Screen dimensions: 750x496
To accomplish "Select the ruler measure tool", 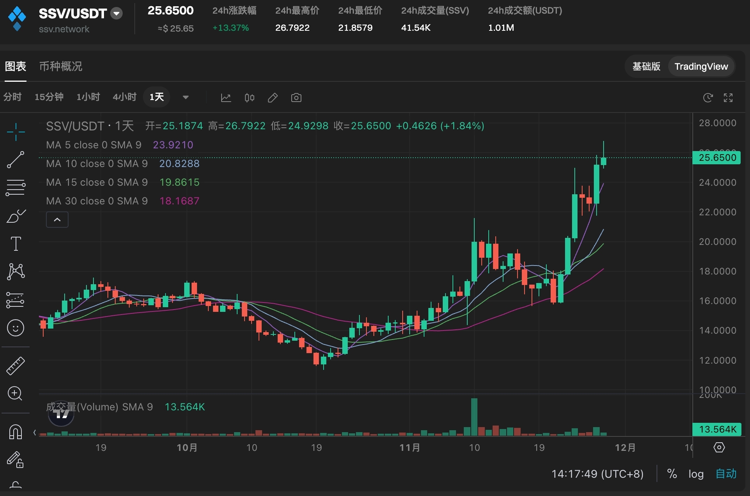I will tap(16, 366).
